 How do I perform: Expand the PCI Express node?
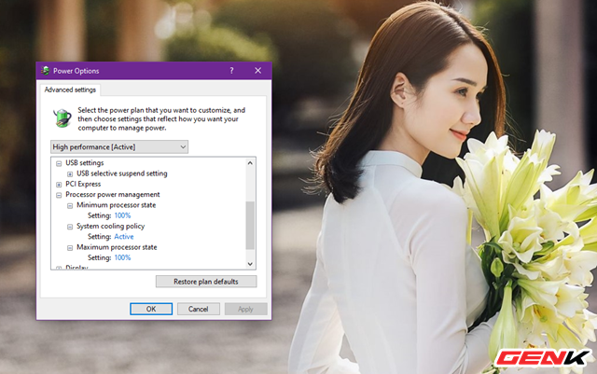click(59, 185)
